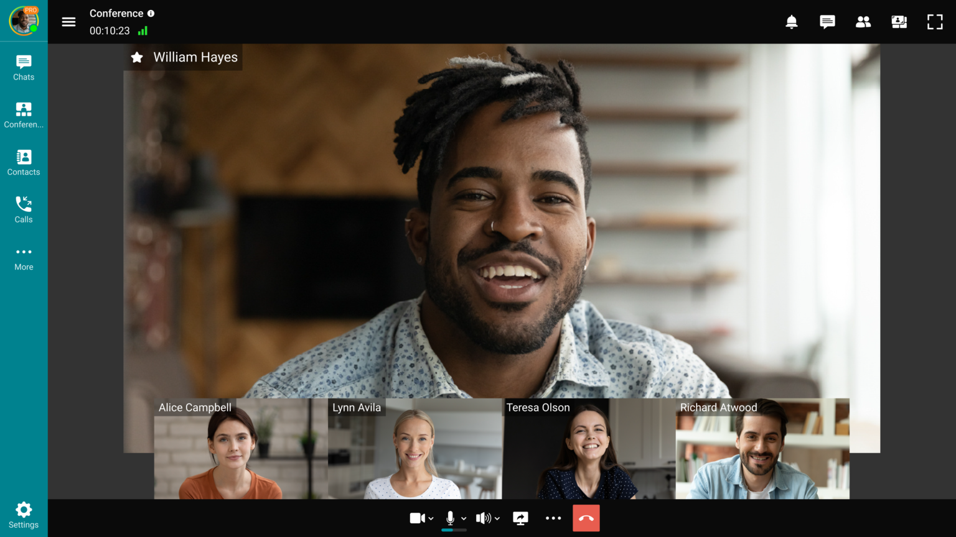Go to Contacts in the sidebar
Viewport: 956px width, 537px height.
[24, 163]
